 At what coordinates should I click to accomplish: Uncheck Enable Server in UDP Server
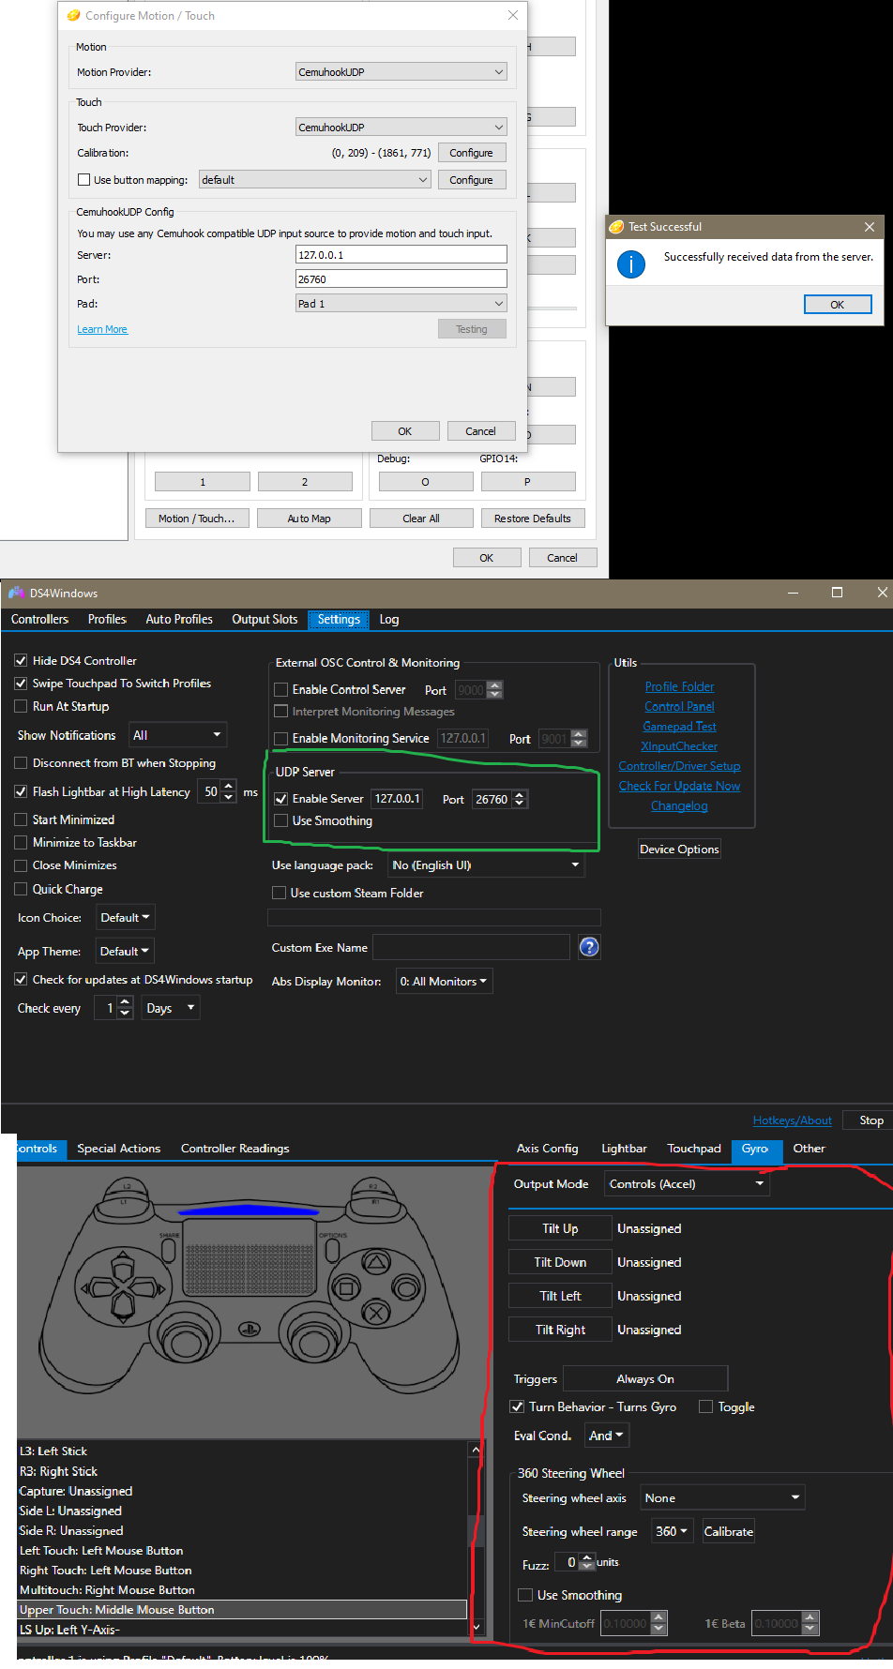point(280,799)
